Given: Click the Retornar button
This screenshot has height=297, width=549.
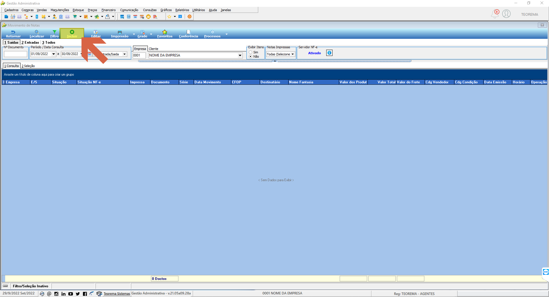Looking at the screenshot, I should click(13, 34).
